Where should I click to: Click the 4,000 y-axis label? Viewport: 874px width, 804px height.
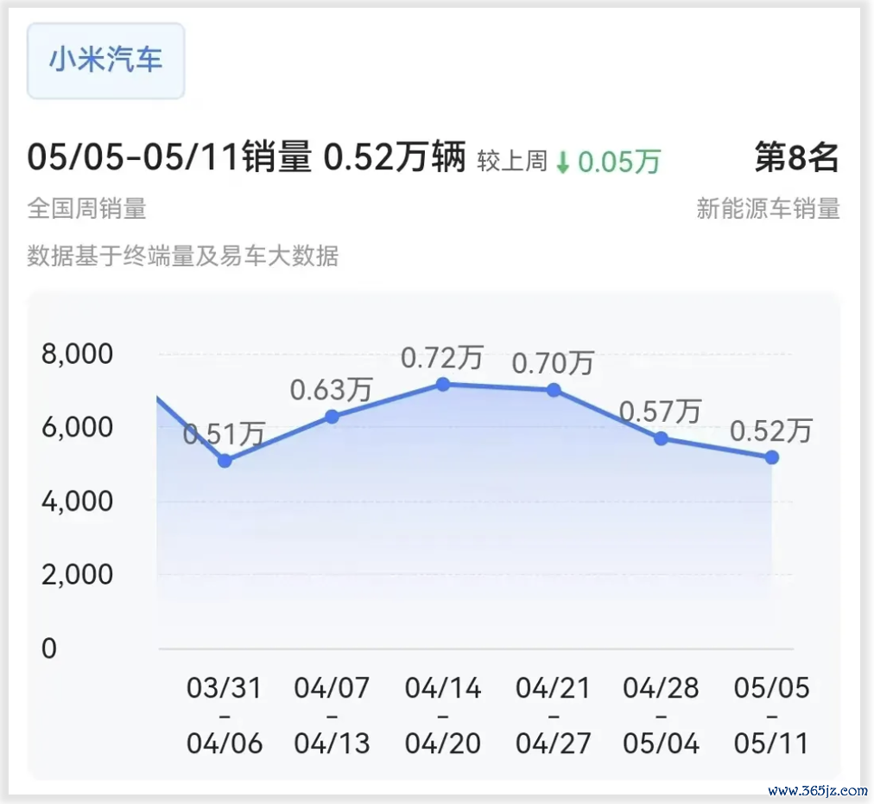[78, 501]
